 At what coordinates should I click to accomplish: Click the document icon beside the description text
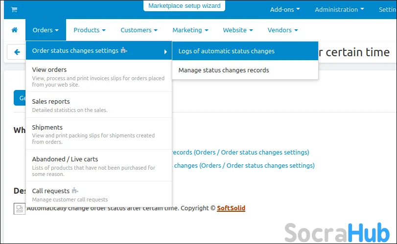[19, 209]
